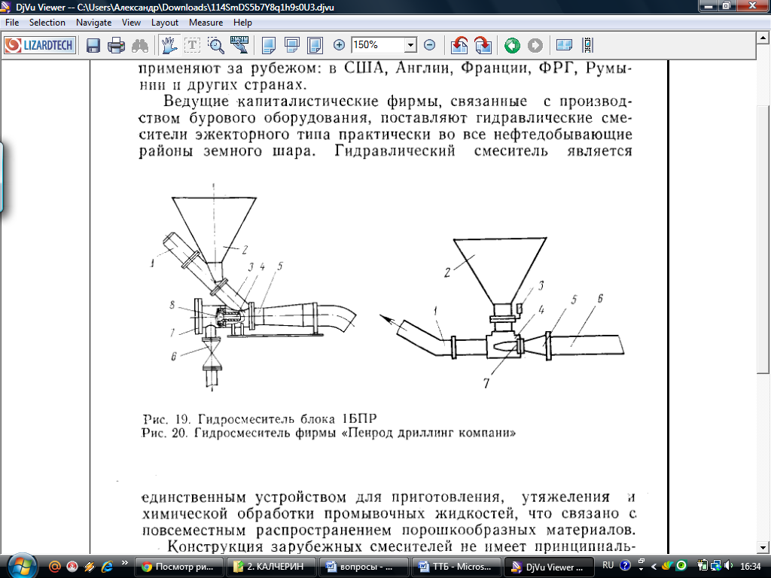This screenshot has height=578, width=771.
Task: Click the LizardTech logo button
Action: tap(40, 45)
